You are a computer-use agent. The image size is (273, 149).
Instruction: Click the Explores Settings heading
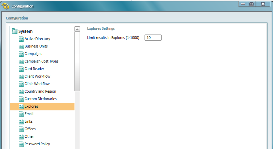[101, 28]
